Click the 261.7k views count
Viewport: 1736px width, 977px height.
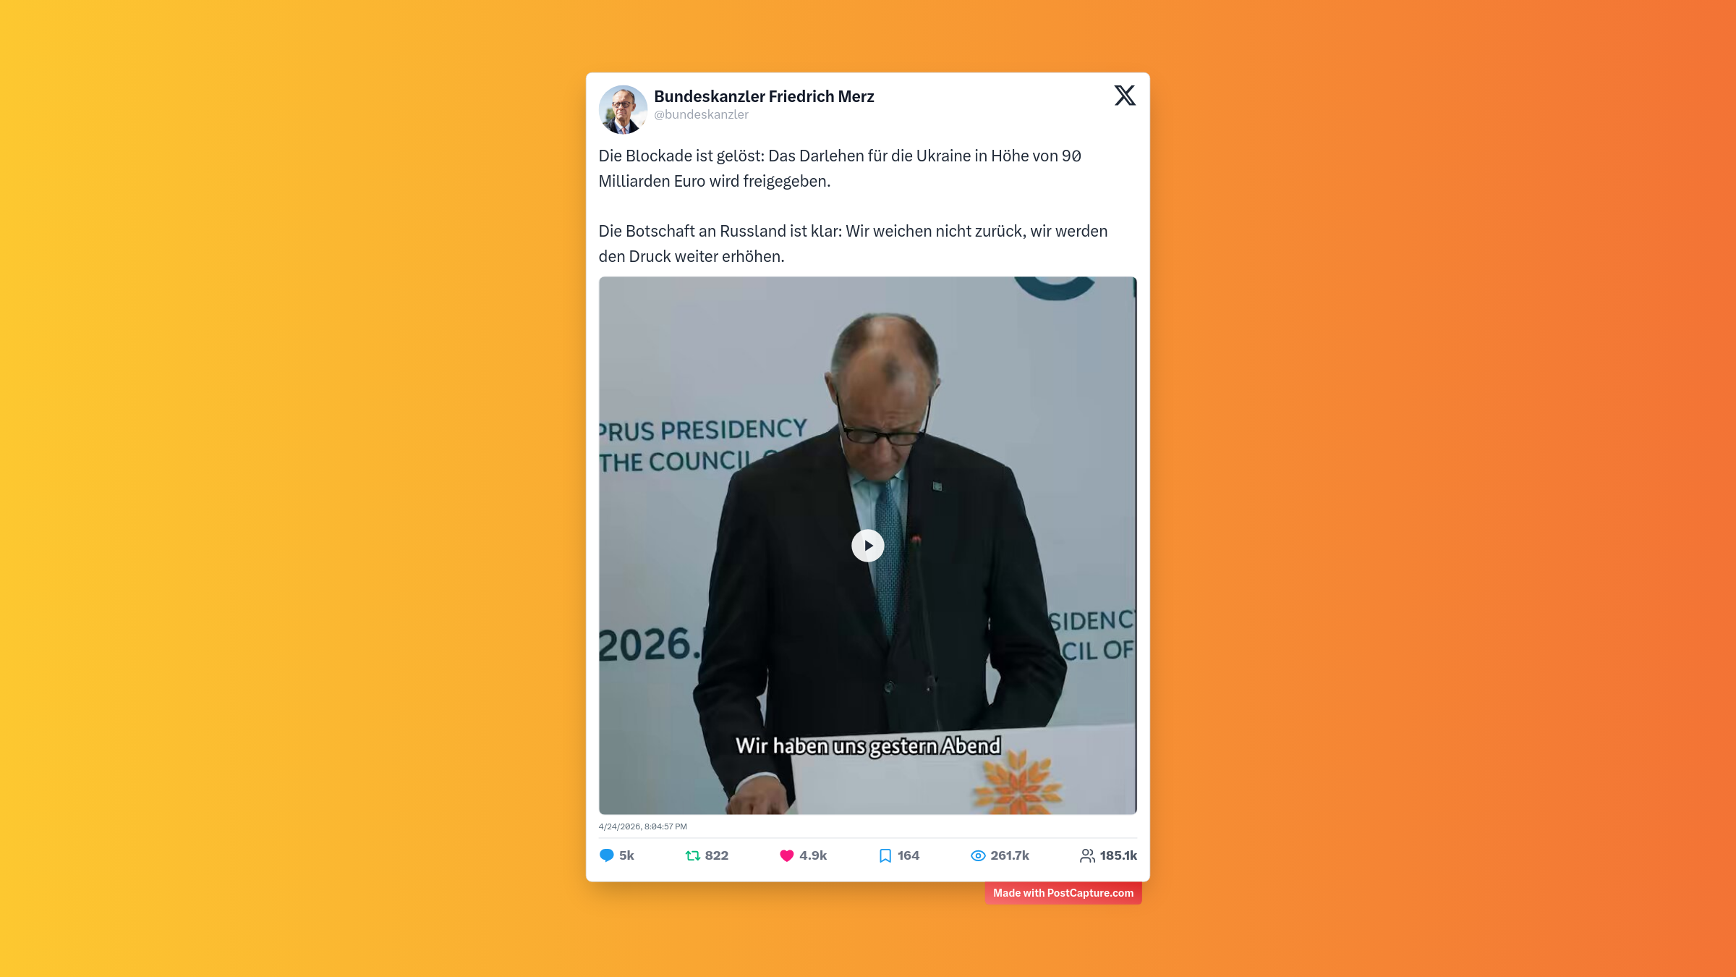[x=1009, y=855]
